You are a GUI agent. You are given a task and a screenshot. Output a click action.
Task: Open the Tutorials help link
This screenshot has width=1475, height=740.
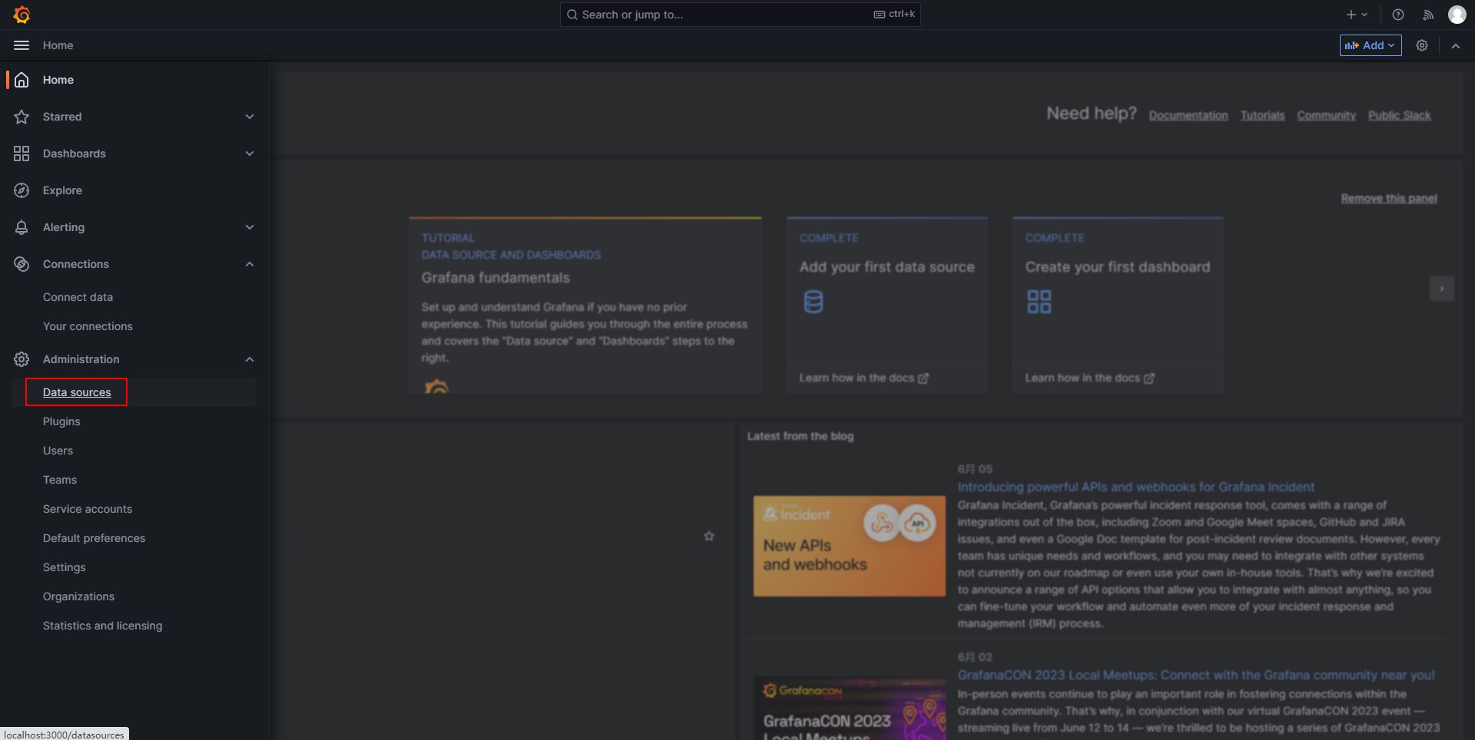point(1263,115)
